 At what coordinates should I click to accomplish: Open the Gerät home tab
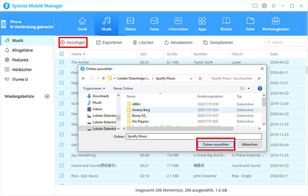click(x=82, y=24)
